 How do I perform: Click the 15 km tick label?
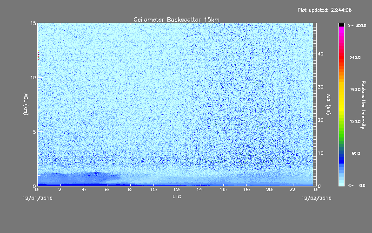tap(33, 23)
